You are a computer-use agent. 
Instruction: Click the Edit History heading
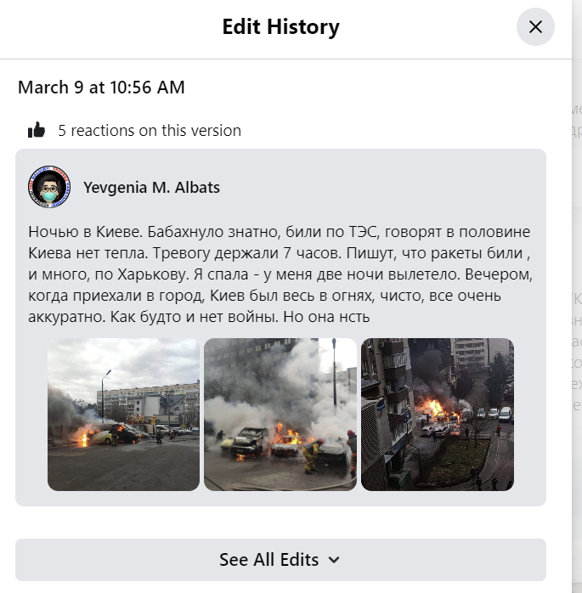click(280, 27)
